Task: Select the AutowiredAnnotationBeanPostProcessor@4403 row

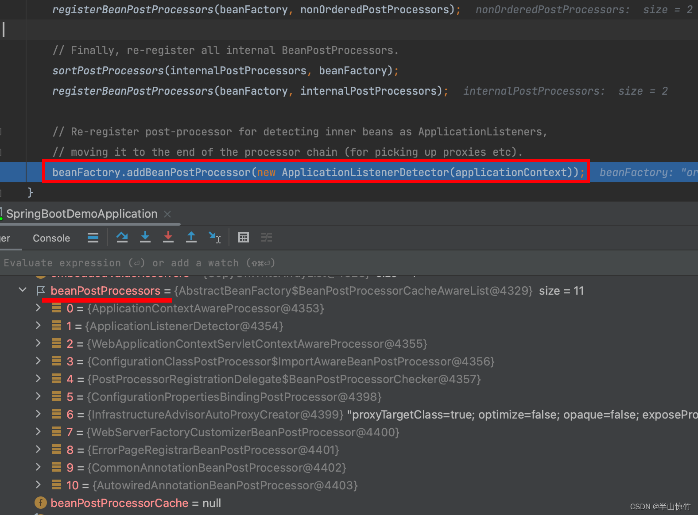Action: [349, 485]
